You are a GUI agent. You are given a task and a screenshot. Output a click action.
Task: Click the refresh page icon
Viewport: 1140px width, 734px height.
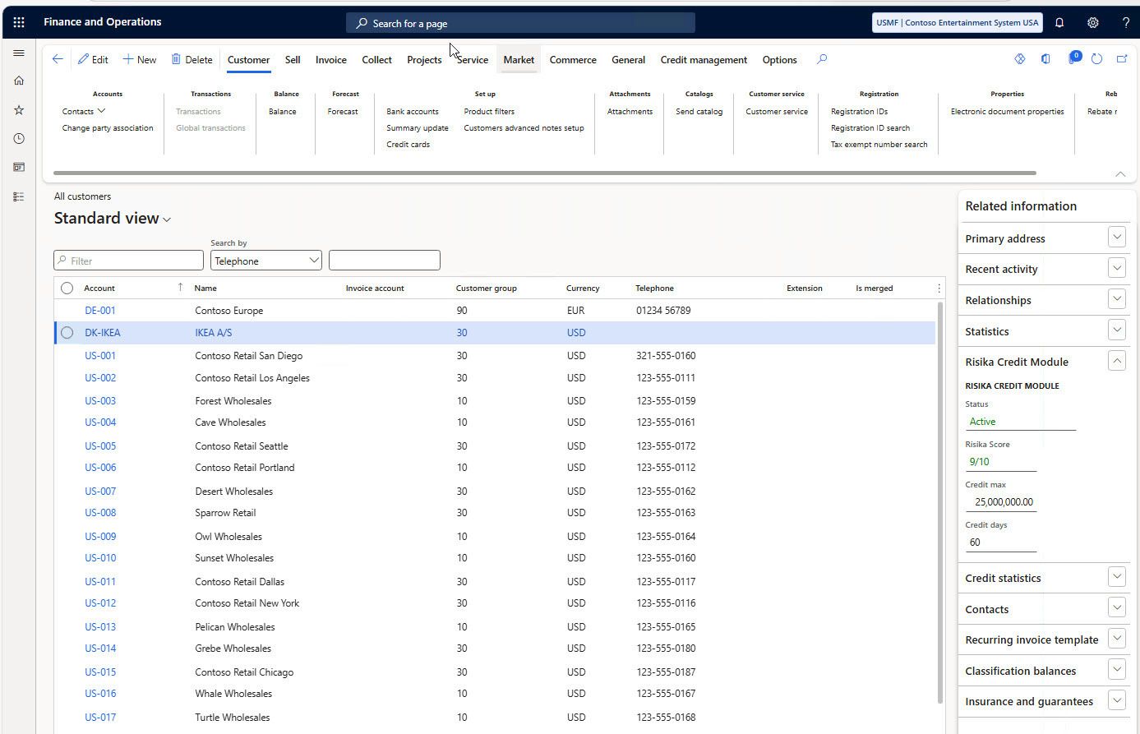(x=1096, y=59)
